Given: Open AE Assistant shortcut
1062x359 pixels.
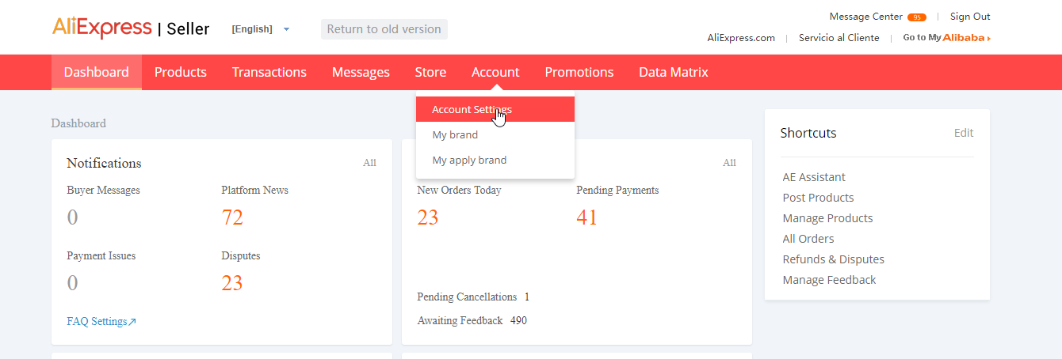Looking at the screenshot, I should pos(814,177).
